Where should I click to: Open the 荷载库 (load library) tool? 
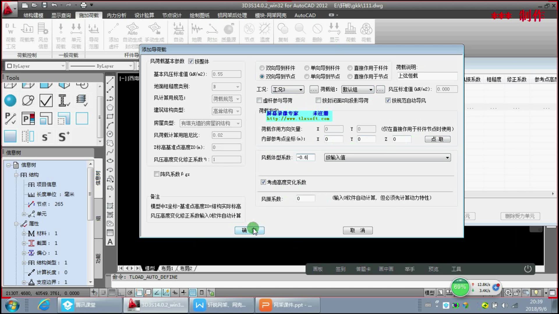coord(27,32)
